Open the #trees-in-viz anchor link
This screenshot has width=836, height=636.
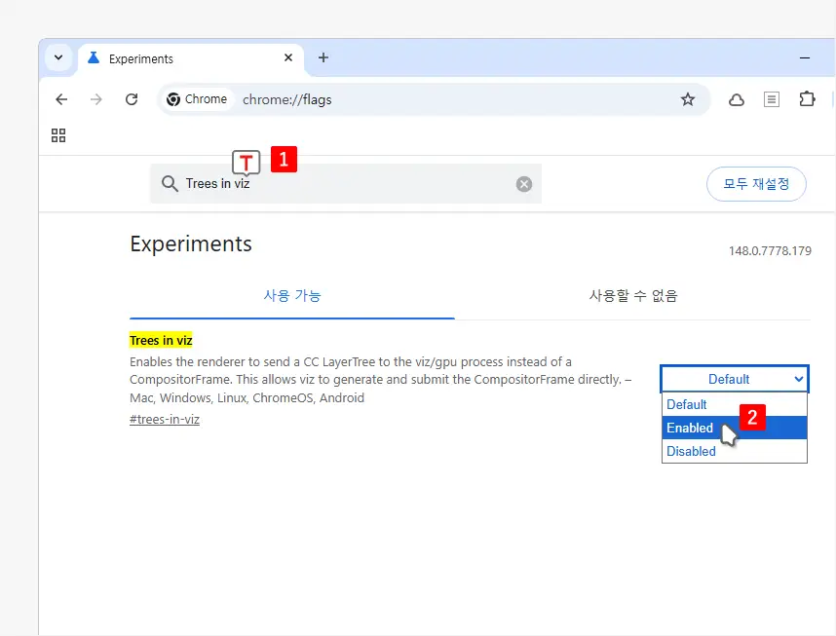pos(165,420)
